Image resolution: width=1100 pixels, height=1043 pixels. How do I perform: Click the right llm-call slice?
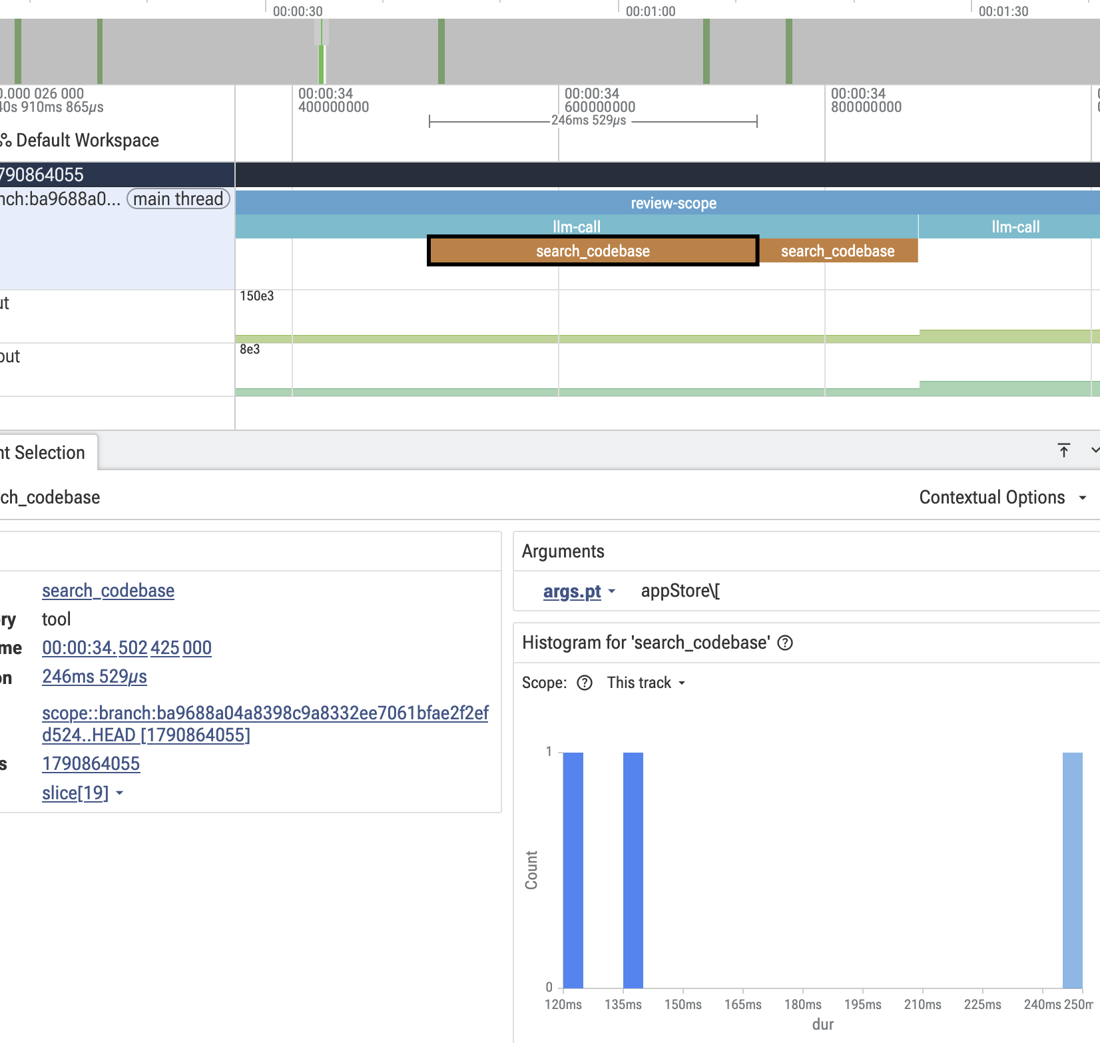[x=1010, y=227]
